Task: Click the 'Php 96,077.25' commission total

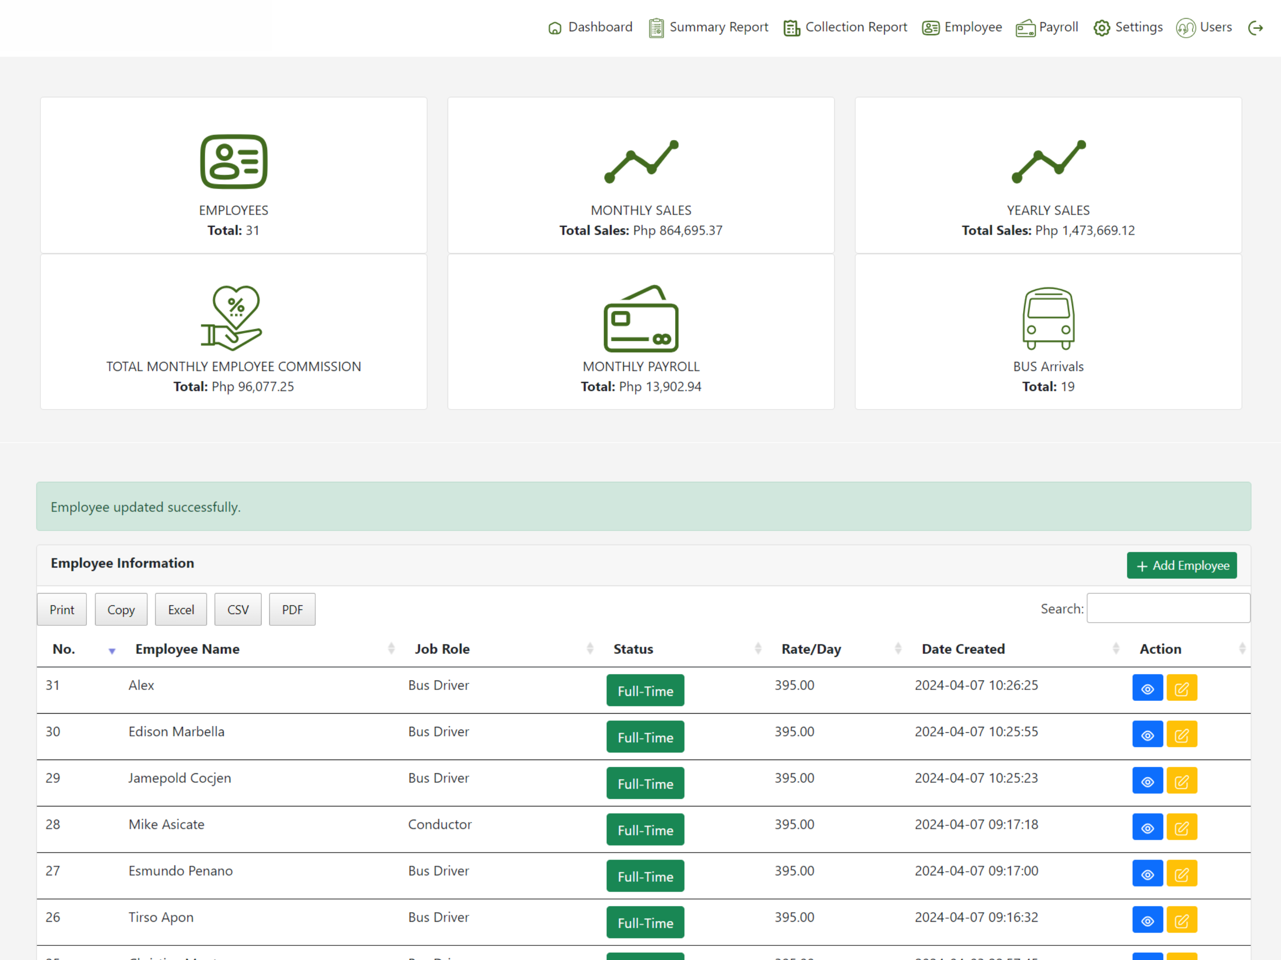Action: (x=252, y=386)
